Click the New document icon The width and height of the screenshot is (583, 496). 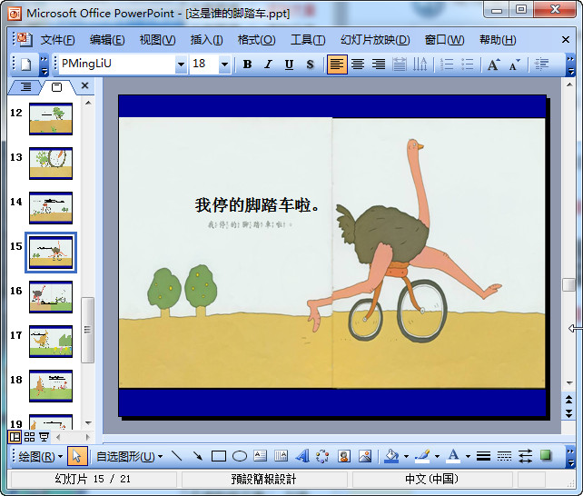pyautogui.click(x=25, y=64)
